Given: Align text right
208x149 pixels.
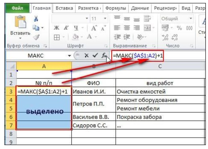Looking at the screenshot, I should (x=137, y=28).
